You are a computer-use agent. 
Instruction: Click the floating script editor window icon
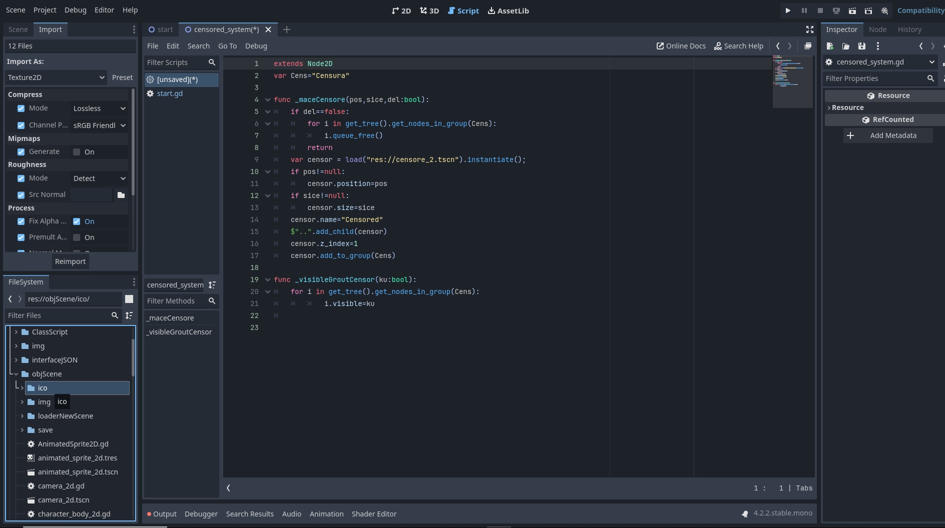[807, 46]
